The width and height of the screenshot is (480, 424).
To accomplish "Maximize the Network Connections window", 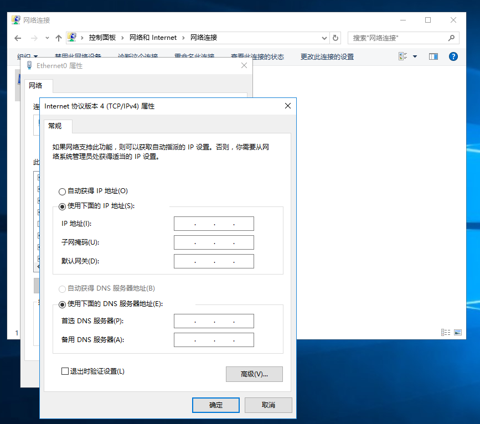I will click(428, 20).
